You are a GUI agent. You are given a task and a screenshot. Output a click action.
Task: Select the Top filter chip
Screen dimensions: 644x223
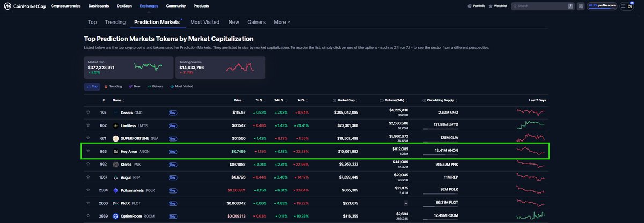tap(92, 86)
